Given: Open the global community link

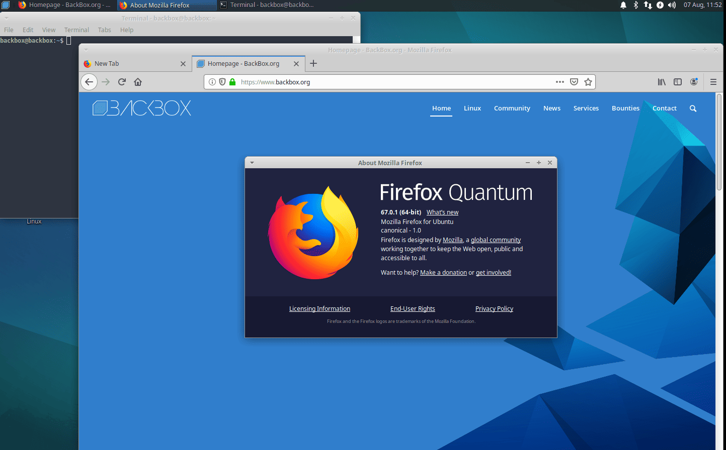Looking at the screenshot, I should tap(496, 240).
